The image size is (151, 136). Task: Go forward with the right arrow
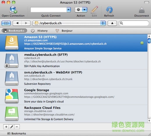(x=26, y=23)
